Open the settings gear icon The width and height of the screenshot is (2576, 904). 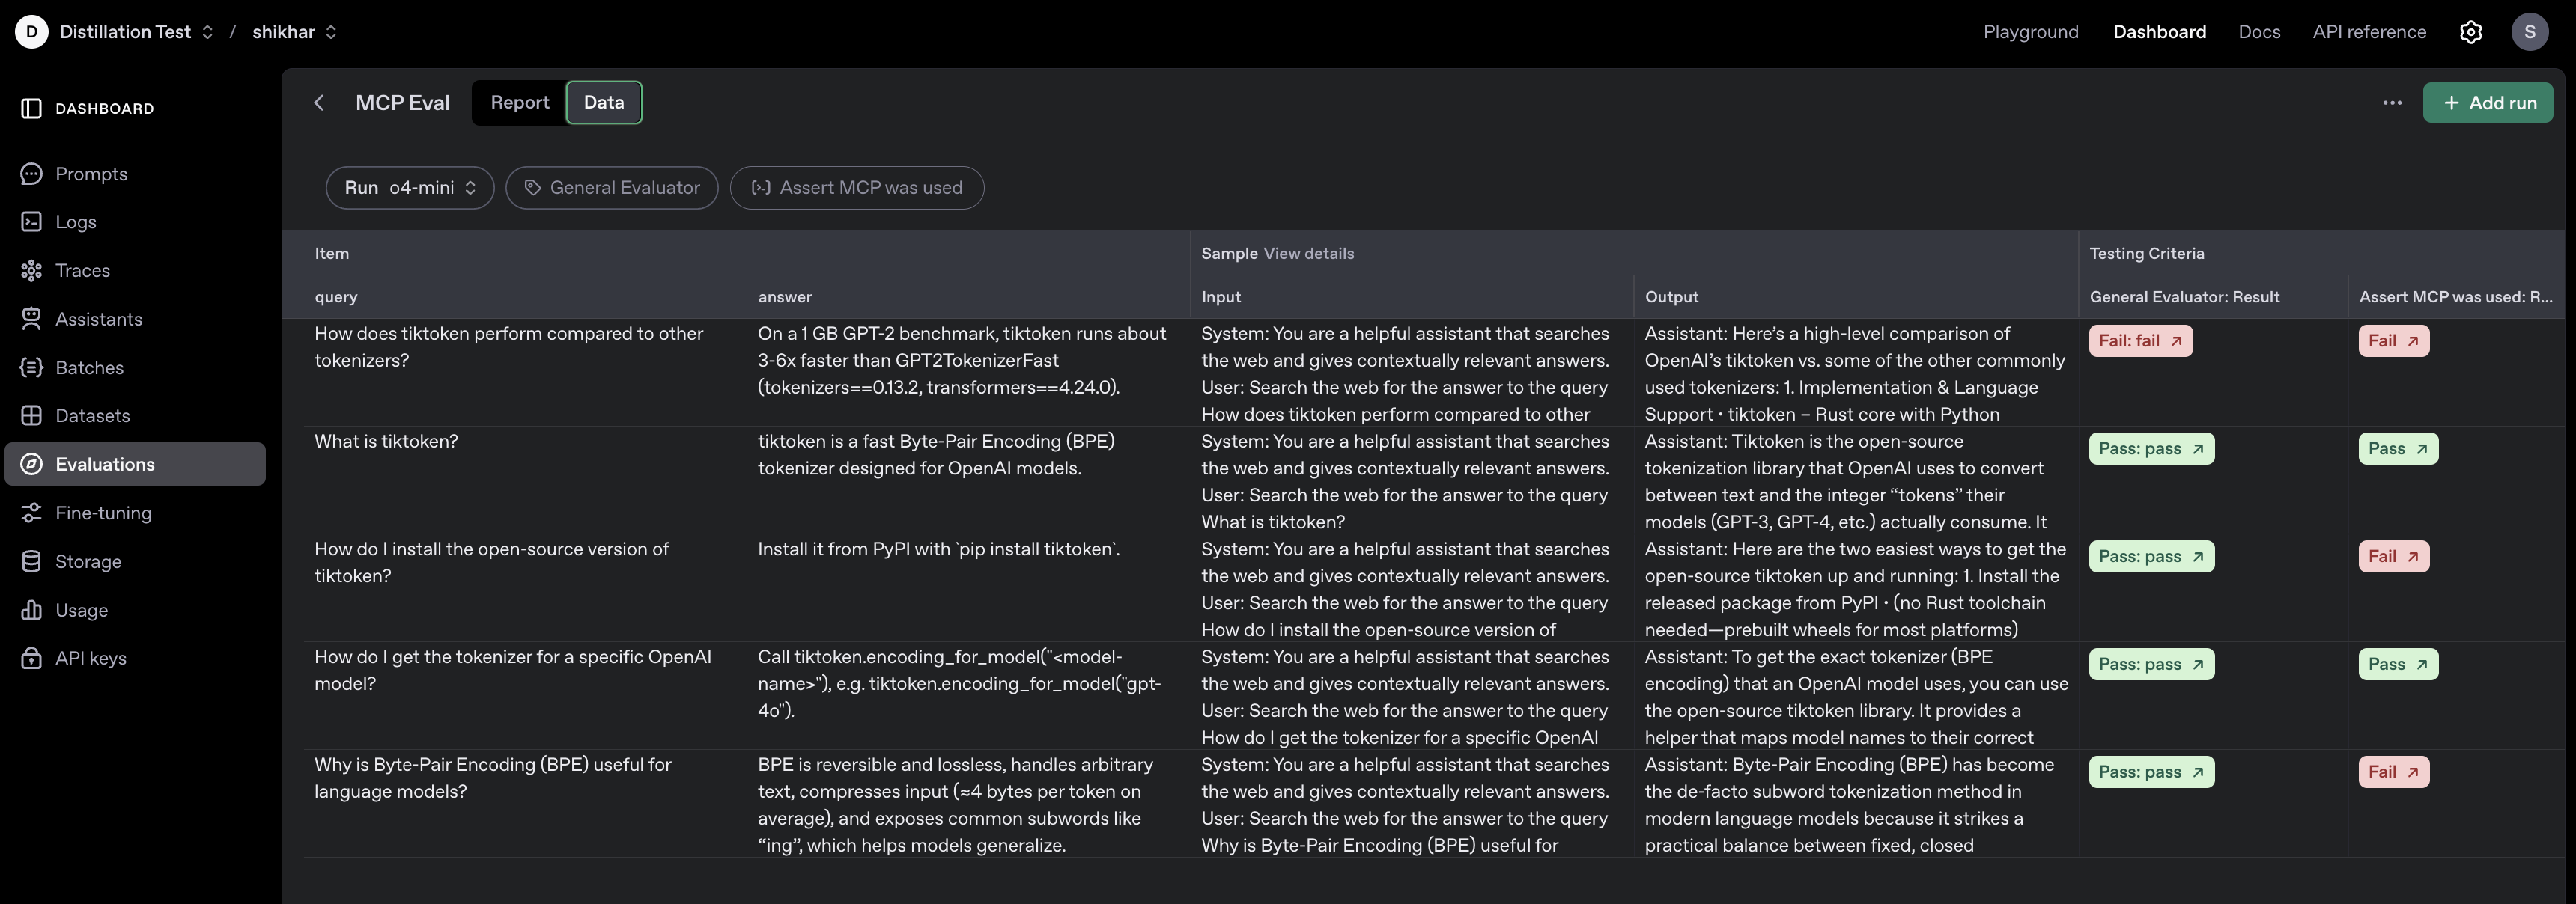pos(2470,32)
